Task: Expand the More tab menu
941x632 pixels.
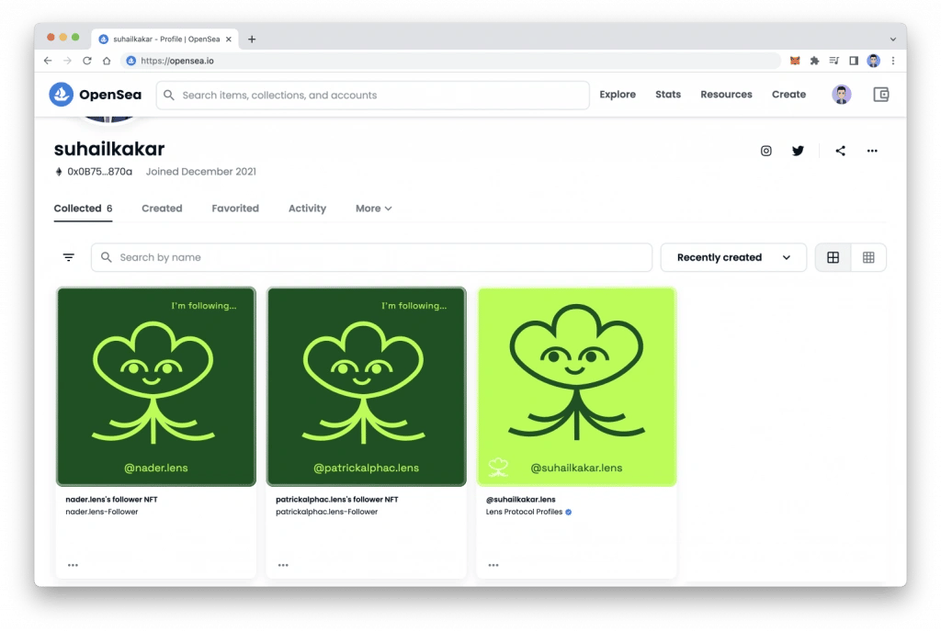Action: pos(373,209)
